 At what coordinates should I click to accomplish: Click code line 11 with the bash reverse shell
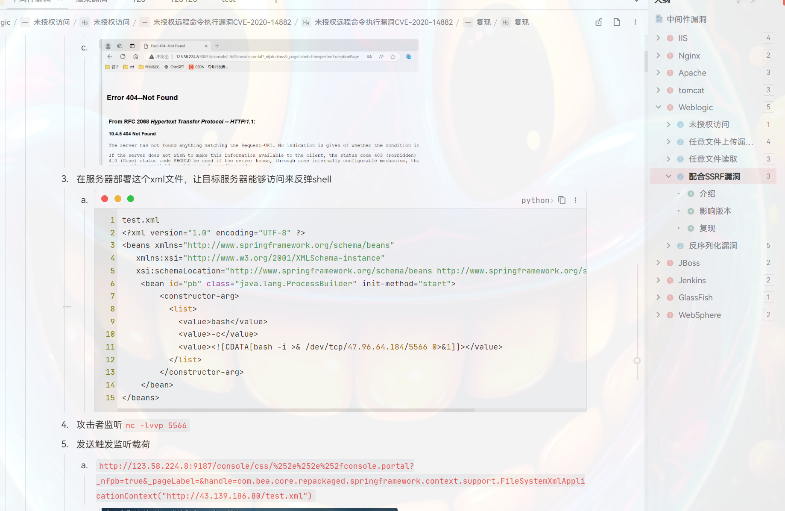click(340, 347)
